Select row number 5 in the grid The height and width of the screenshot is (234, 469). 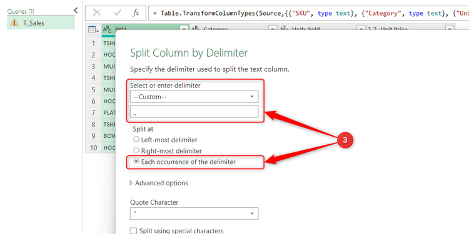tap(93, 89)
